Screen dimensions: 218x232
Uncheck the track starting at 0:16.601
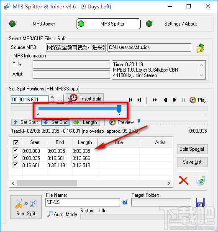click(15, 165)
